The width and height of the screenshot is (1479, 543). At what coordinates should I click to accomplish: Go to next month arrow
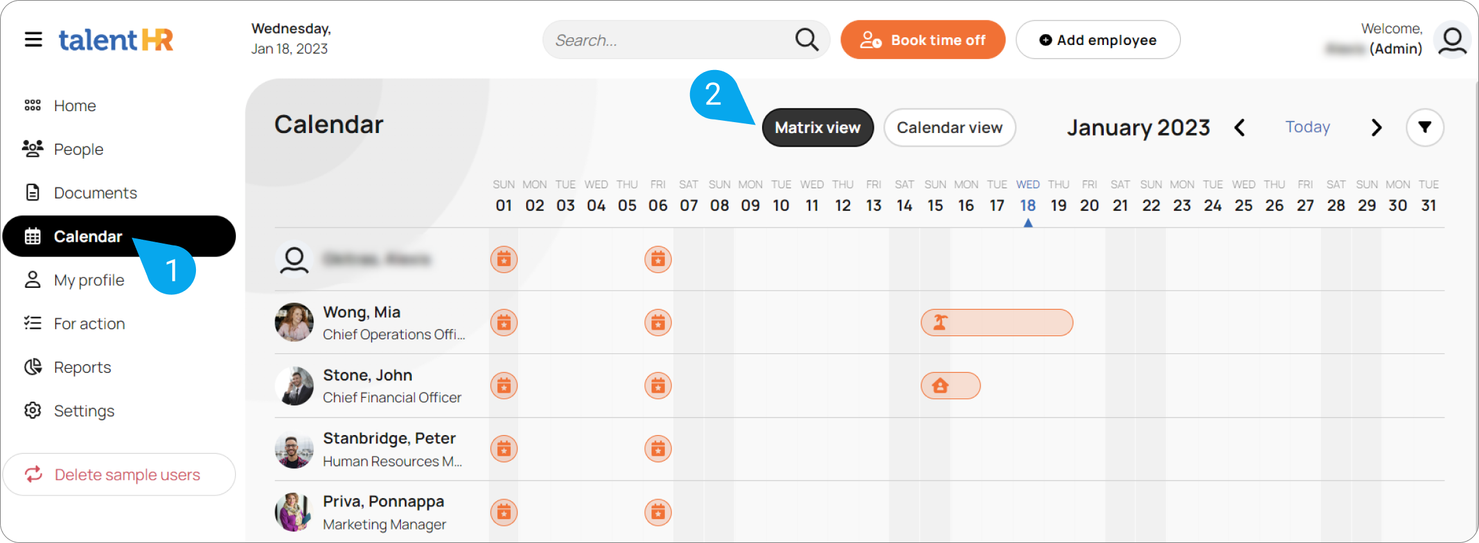pos(1376,127)
